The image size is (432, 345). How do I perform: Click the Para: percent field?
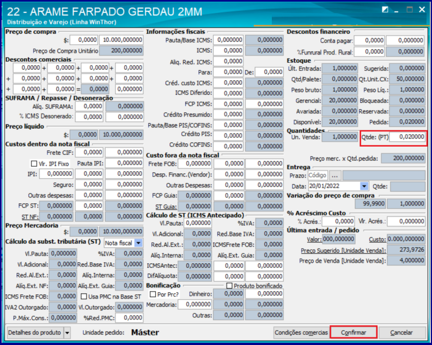pyautogui.click(x=228, y=72)
